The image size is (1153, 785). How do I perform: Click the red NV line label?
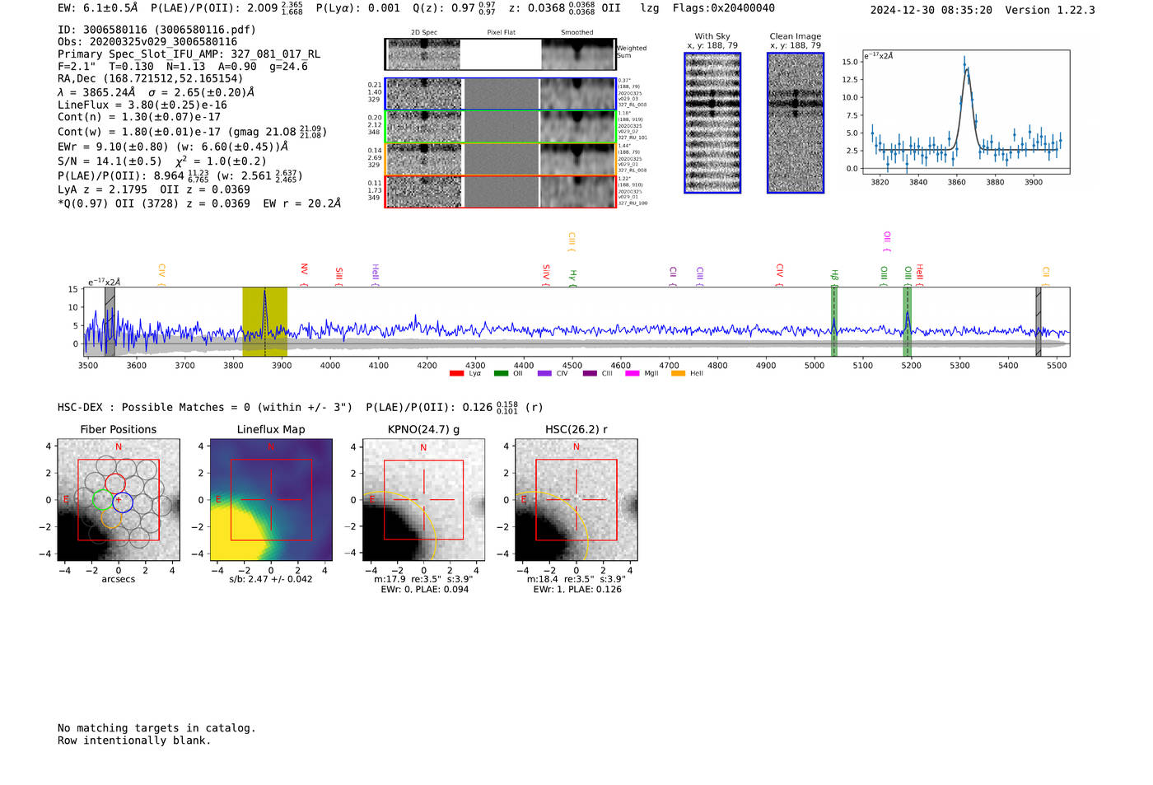click(x=304, y=273)
